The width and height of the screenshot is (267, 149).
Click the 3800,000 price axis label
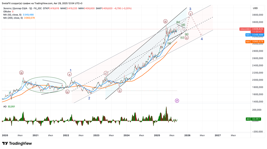(258, 15)
